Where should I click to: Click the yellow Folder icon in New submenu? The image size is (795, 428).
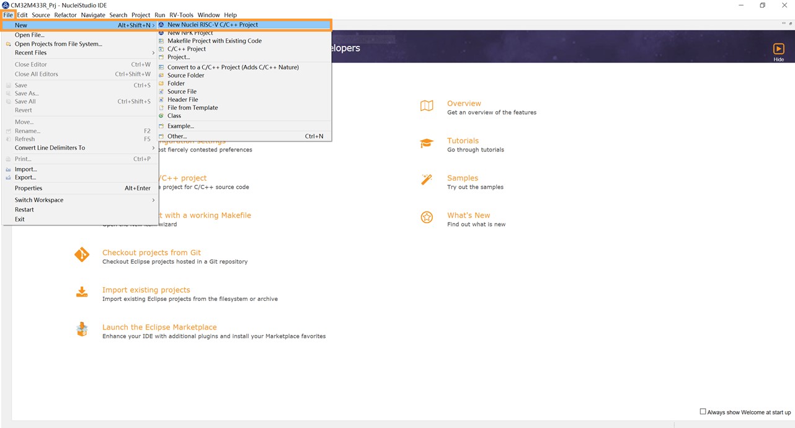coord(161,83)
